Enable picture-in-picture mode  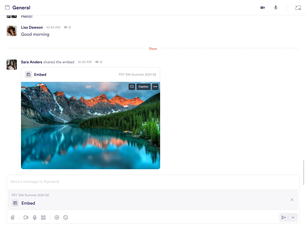coord(298,8)
